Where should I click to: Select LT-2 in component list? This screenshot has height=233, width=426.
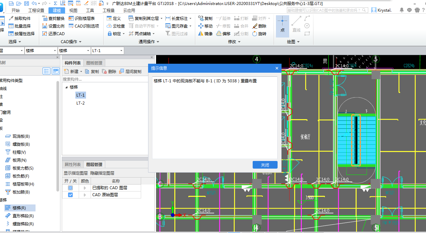pyautogui.click(x=80, y=103)
